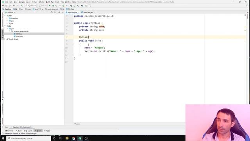The image size is (250, 141).
Task: Collapse the app module node
Action: point(5,16)
